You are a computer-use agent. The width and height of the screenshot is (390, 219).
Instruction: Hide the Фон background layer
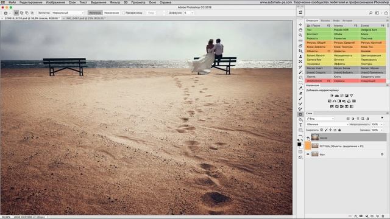pos(308,154)
